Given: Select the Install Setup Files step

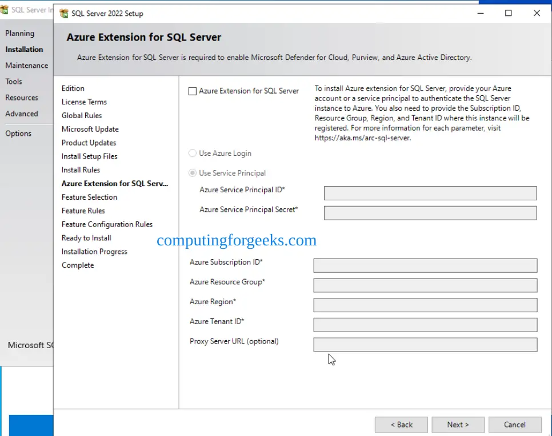Looking at the screenshot, I should (89, 156).
